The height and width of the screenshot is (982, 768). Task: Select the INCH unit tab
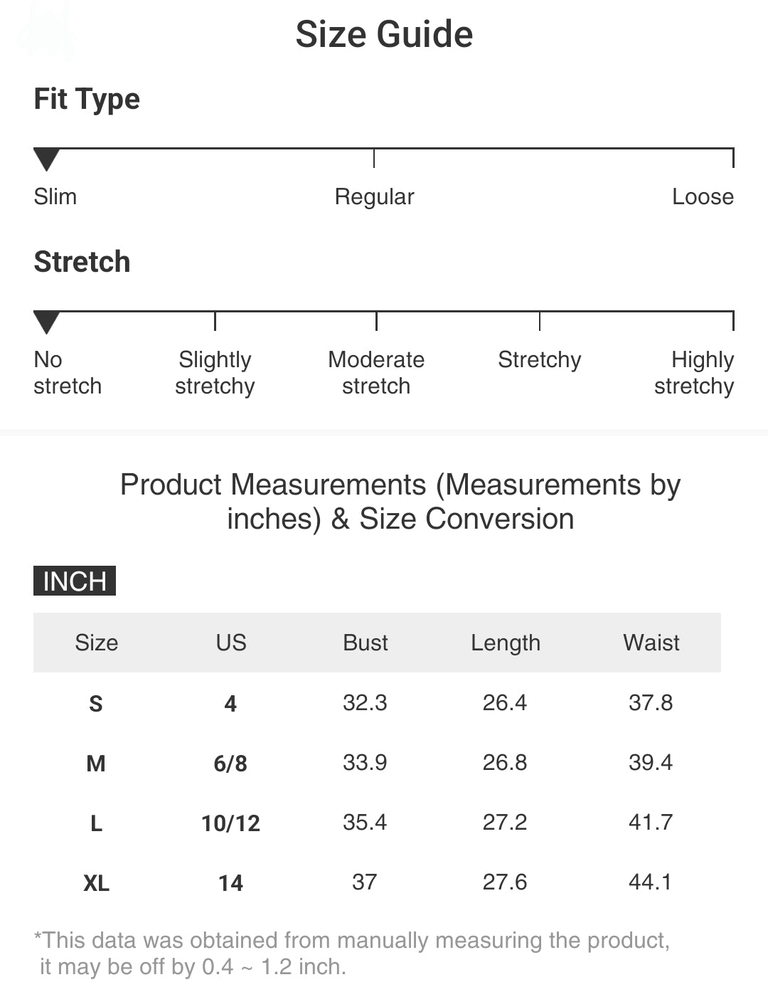click(x=75, y=581)
